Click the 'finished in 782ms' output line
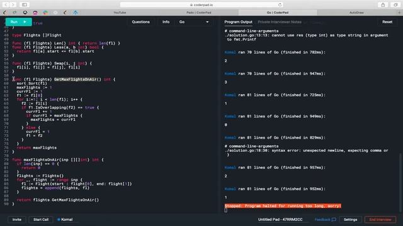 click(275, 52)
